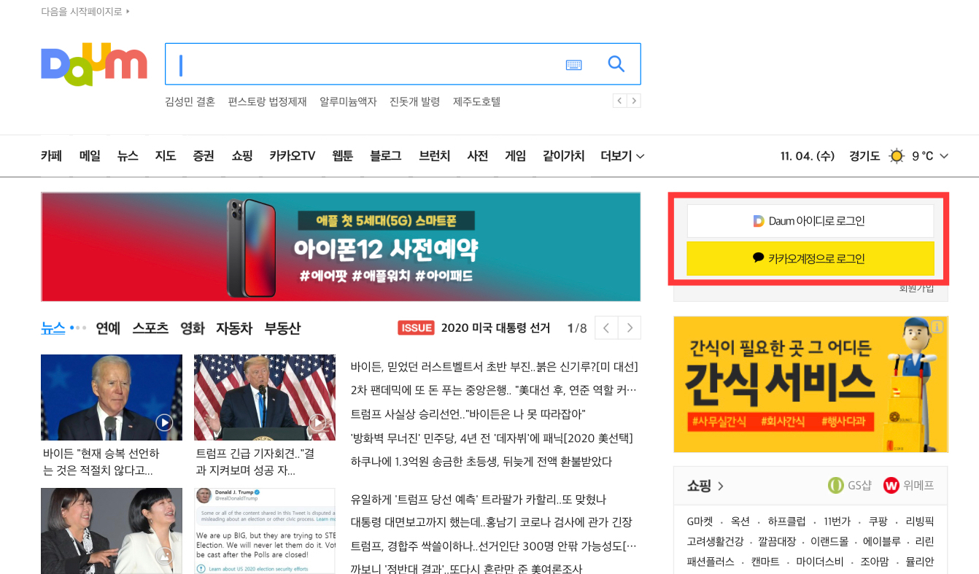This screenshot has height=574, width=979.
Task: Open 사전 in the navigation bar
Action: coord(478,156)
